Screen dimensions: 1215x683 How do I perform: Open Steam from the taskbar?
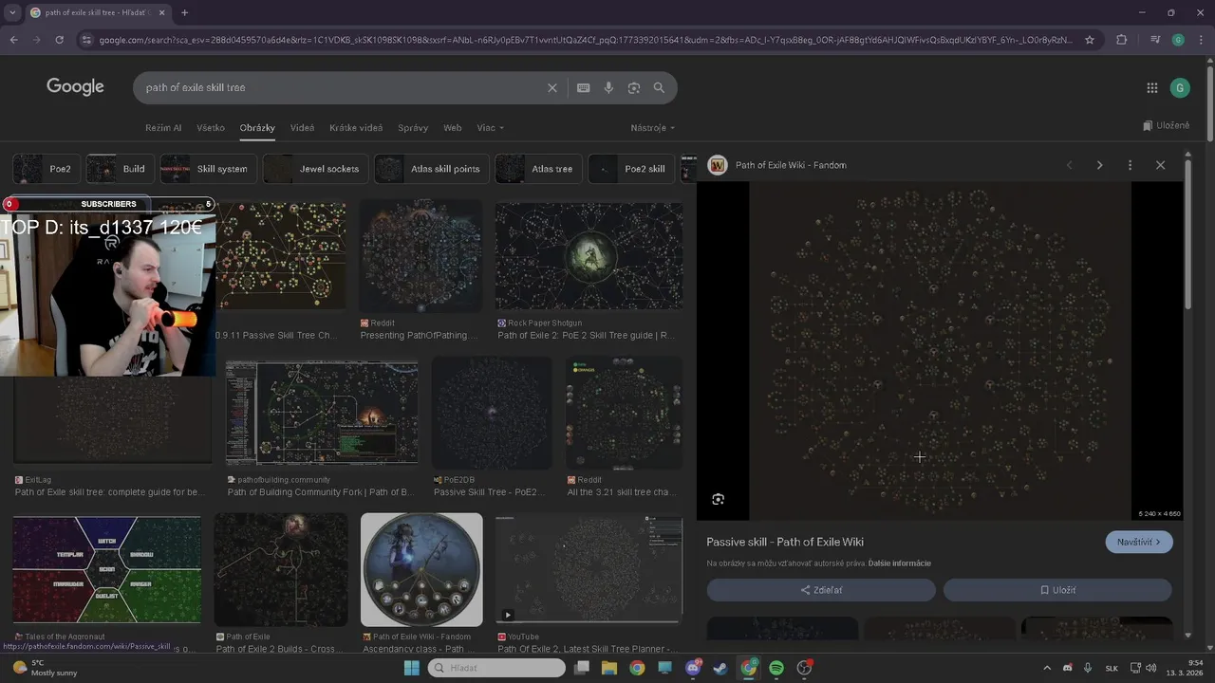(x=720, y=668)
